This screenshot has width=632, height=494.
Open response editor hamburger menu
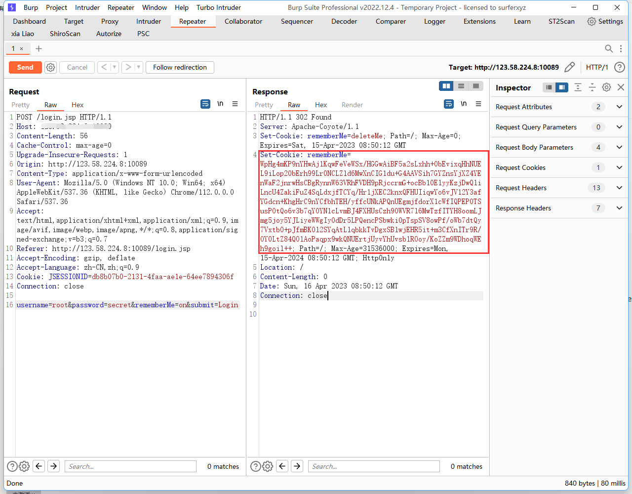(x=478, y=104)
